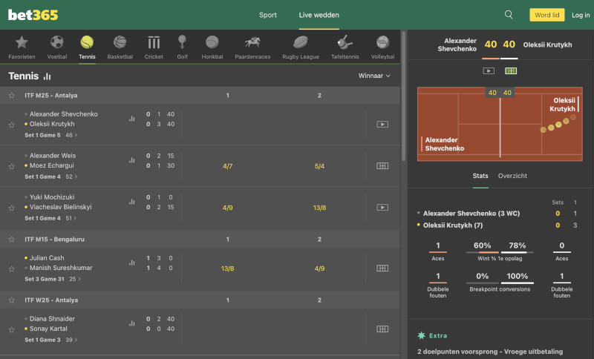Open the Rugby League category
This screenshot has height=359, width=594.
pyautogui.click(x=301, y=47)
